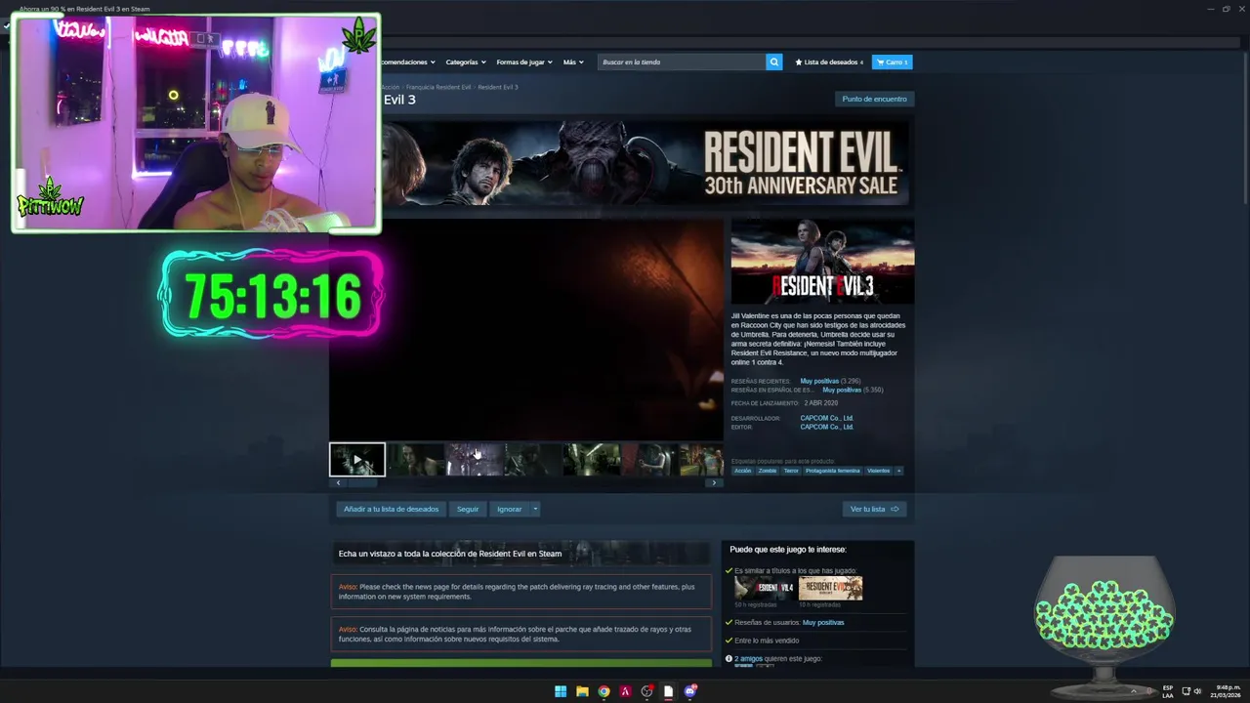The image size is (1250, 703).
Task: Select second screenshot thumbnail of Jill
Action: coord(416,459)
